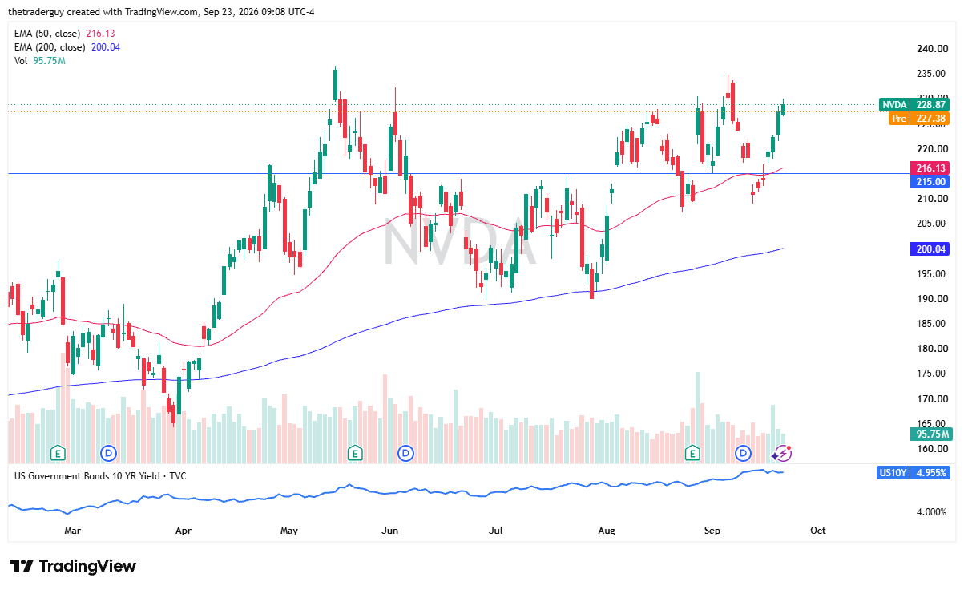Open the earnings E marker in late May
This screenshot has height=590, width=964.
pos(354,454)
